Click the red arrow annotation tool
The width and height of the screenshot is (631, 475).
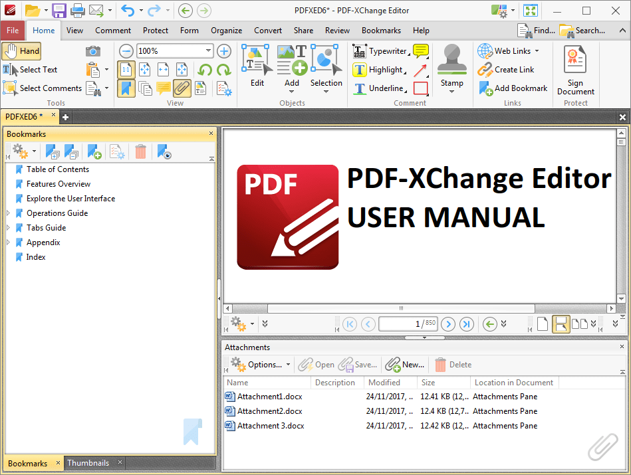coord(420,70)
